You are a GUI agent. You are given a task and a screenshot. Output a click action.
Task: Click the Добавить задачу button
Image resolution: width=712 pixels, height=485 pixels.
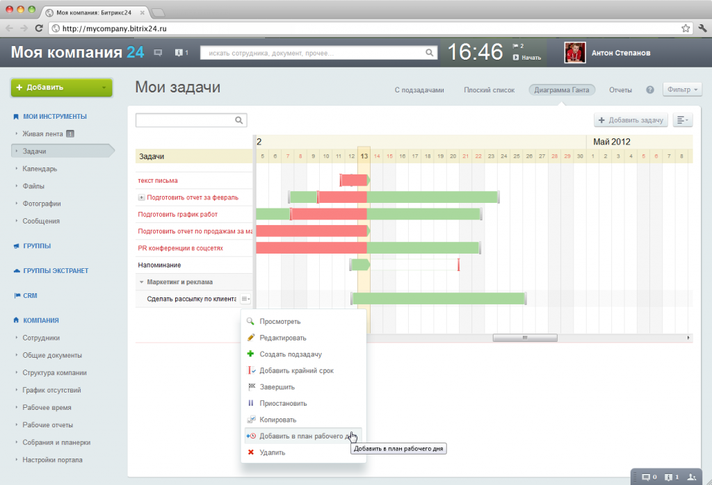[631, 120]
